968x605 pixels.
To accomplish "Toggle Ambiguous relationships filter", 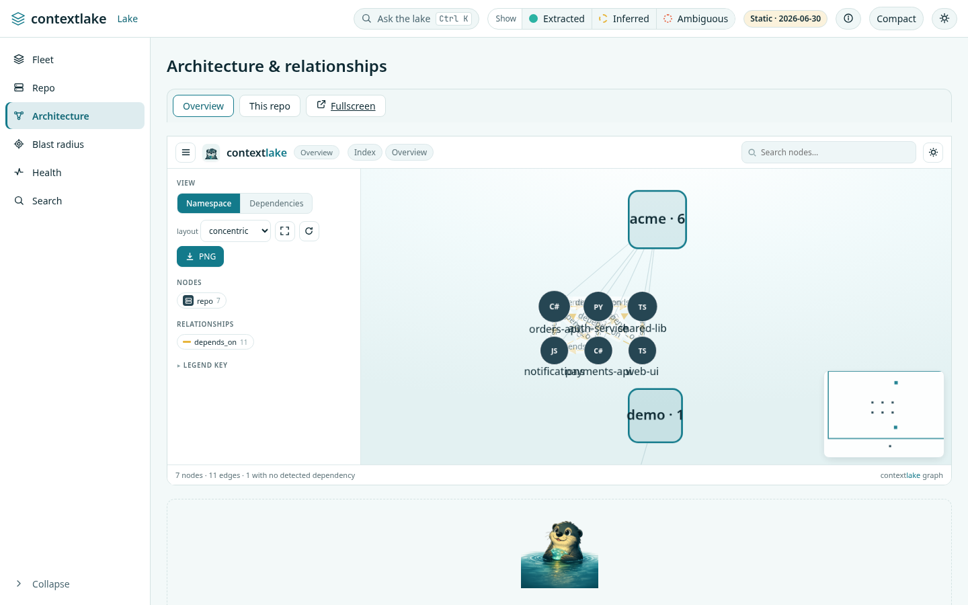I will click(696, 19).
